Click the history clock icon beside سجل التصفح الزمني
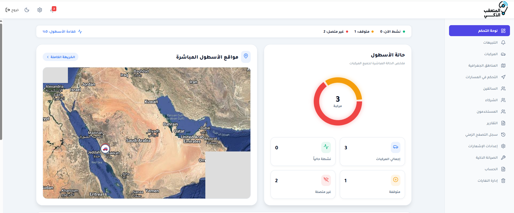This screenshot has width=514, height=213. pos(503,135)
